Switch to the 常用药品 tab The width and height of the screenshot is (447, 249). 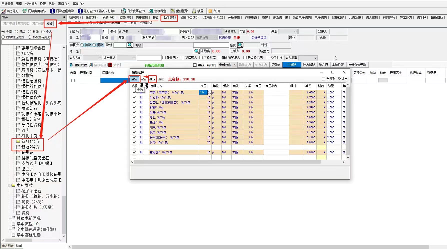point(9,23)
